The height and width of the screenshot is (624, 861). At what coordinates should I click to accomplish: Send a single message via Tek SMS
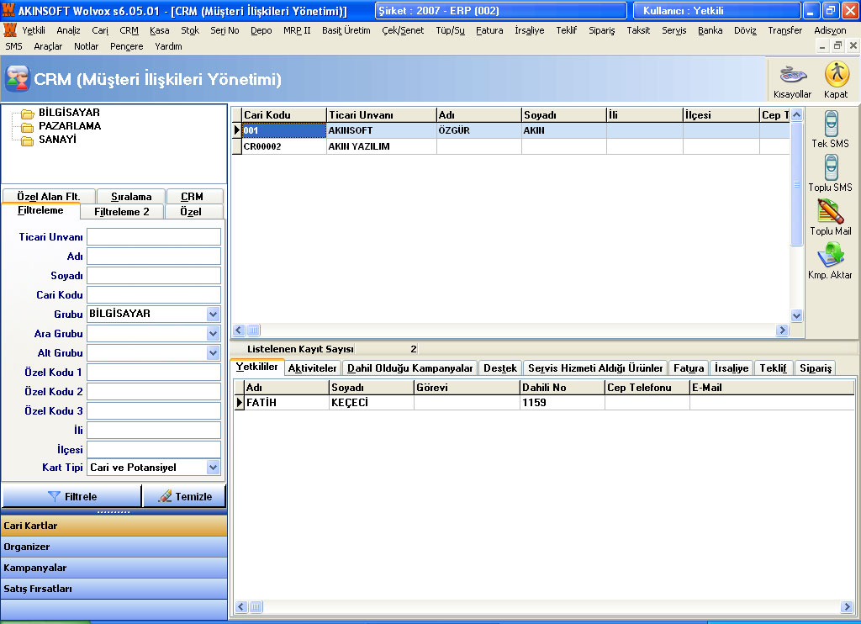click(830, 129)
